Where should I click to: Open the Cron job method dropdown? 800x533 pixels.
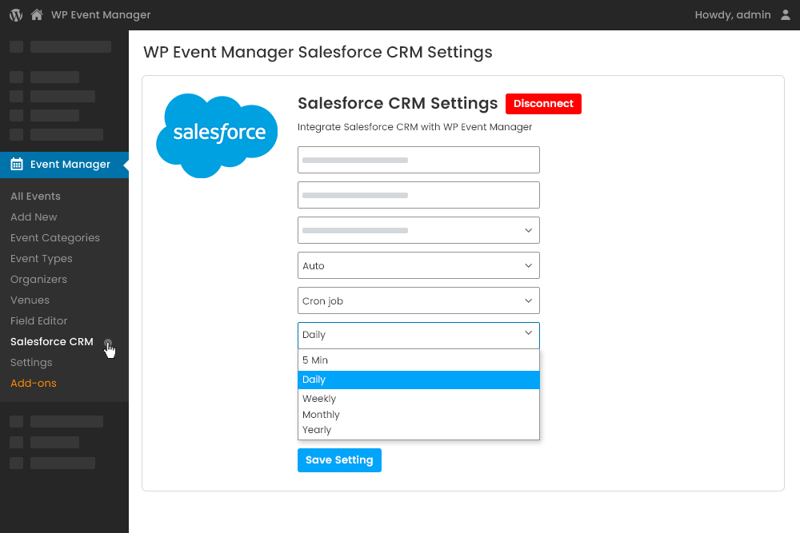pyautogui.click(x=418, y=300)
